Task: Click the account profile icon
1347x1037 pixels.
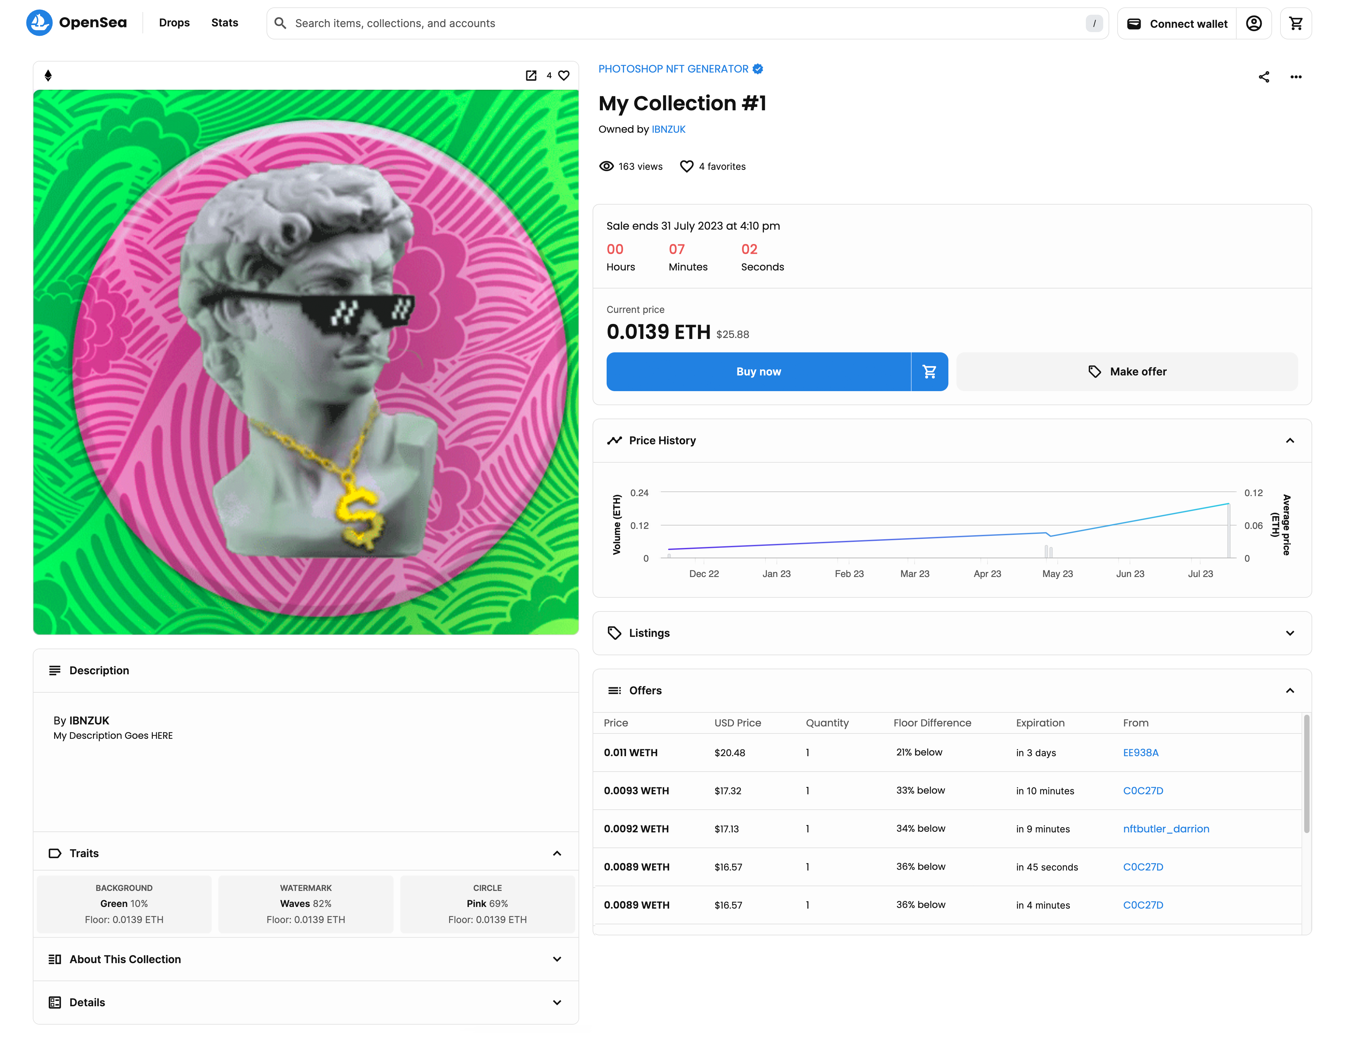Action: [x=1253, y=23]
